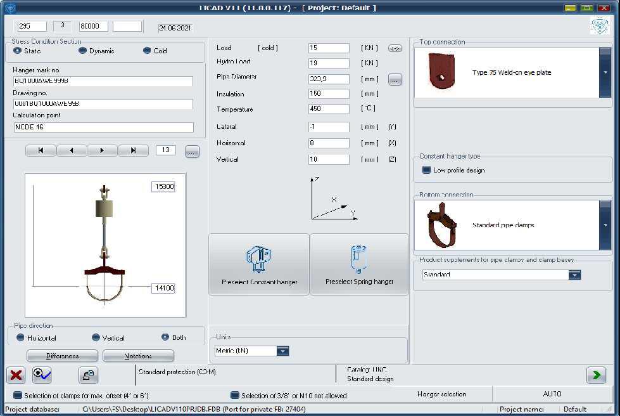The height and width of the screenshot is (416, 620).
Task: Click Standard protection (C3-M) text
Action: pyautogui.click(x=177, y=372)
